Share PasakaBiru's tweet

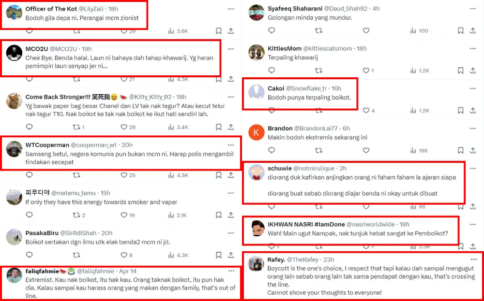click(x=231, y=255)
